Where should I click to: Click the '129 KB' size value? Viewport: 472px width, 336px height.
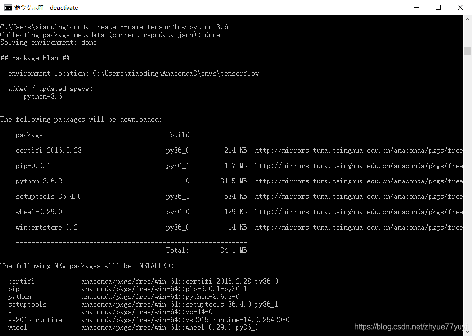tap(235, 212)
